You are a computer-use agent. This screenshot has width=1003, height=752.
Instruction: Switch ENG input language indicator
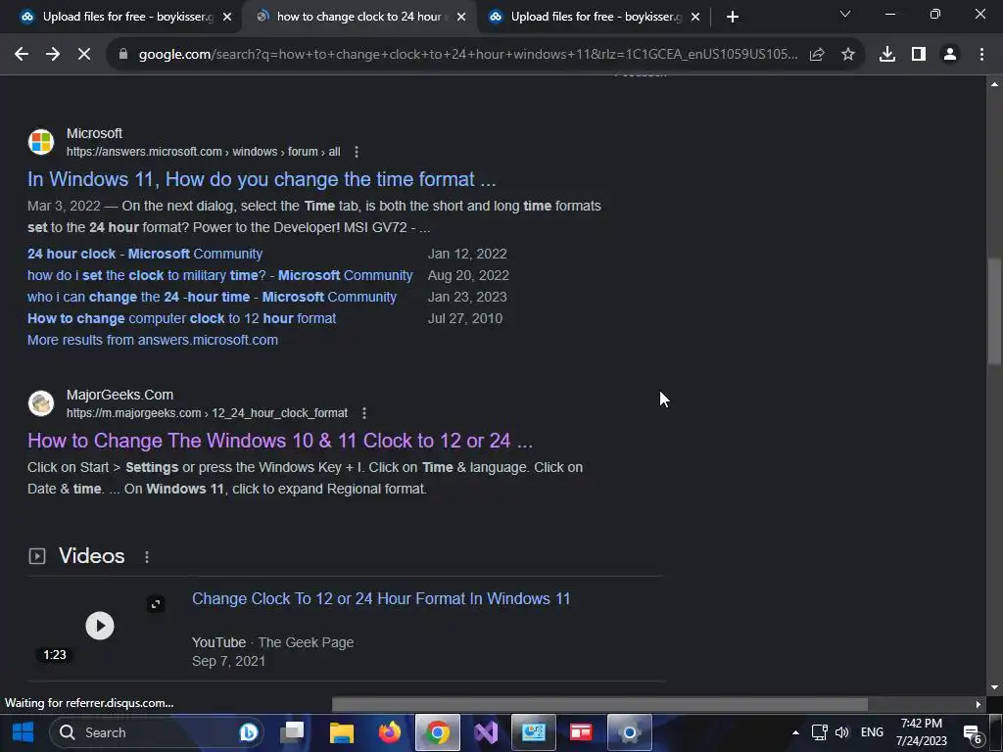coord(872,732)
